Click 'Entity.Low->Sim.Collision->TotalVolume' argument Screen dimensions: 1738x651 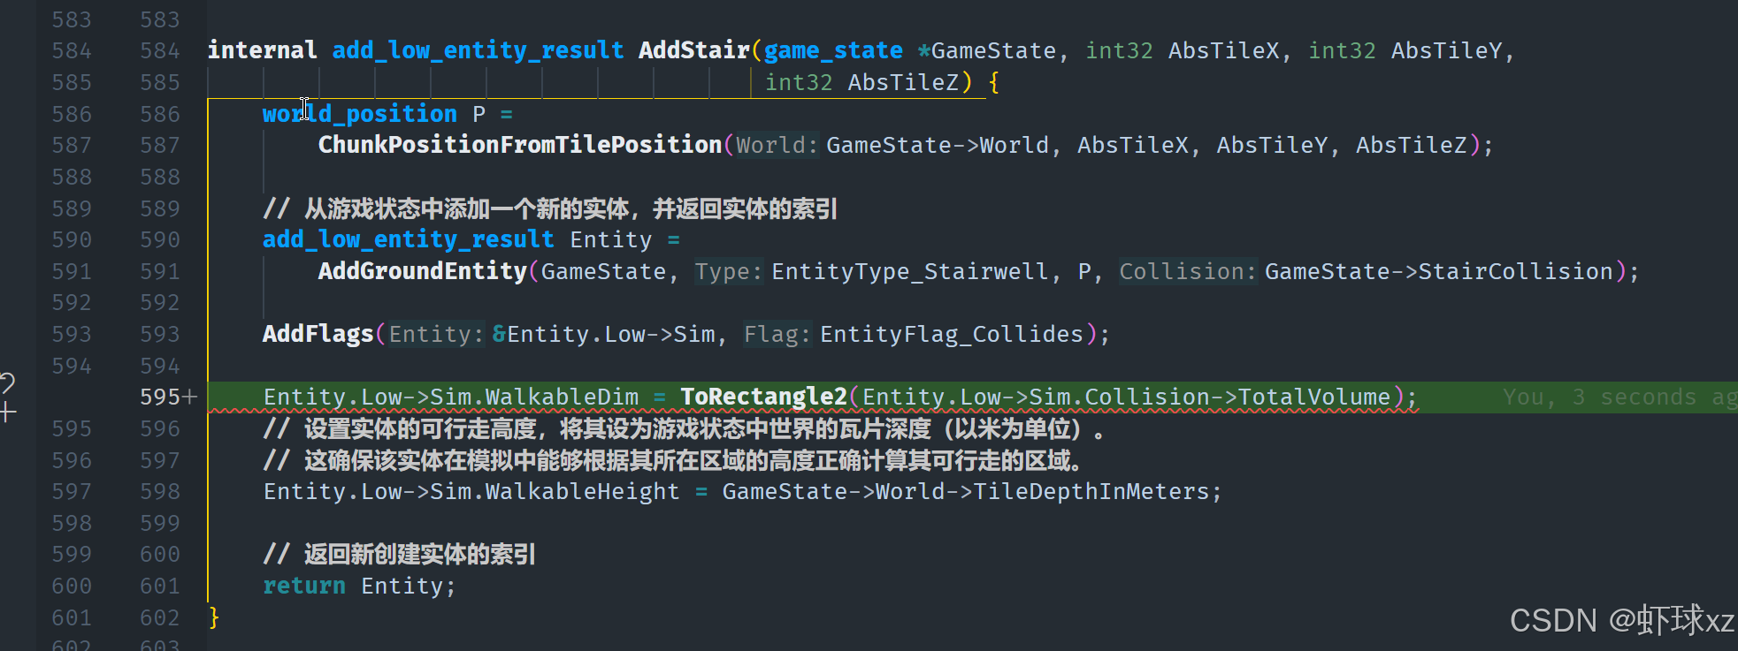(x=1127, y=397)
